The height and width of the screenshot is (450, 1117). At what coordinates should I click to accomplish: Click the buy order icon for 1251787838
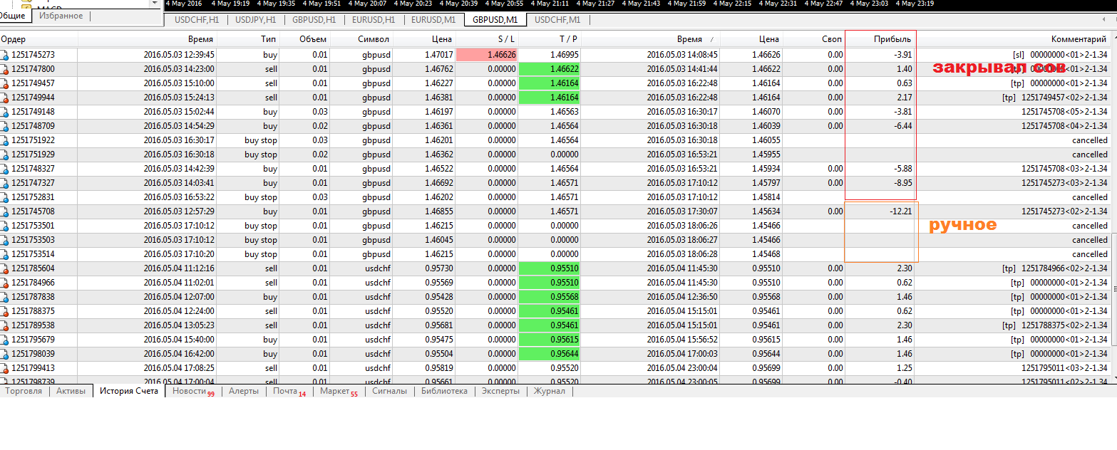tap(5, 297)
